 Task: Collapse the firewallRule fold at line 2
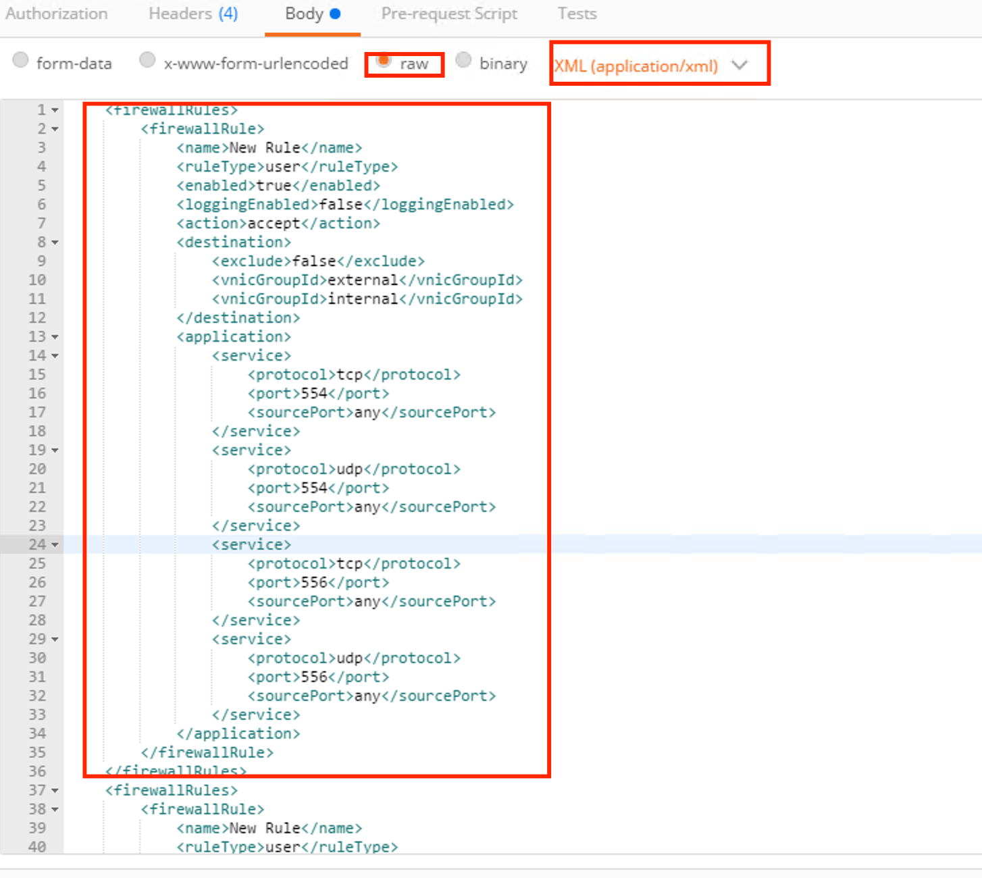[x=55, y=129]
